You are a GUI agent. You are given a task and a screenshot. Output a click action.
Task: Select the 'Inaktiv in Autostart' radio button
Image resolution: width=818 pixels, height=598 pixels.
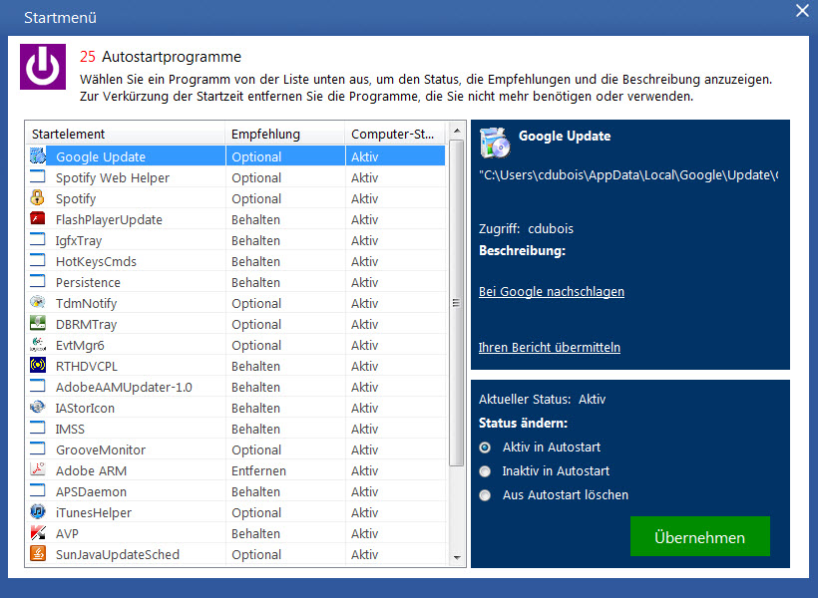[x=485, y=471]
